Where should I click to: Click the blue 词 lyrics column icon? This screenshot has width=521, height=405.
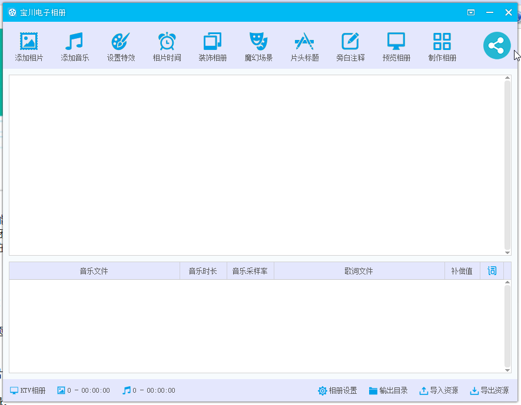click(492, 271)
